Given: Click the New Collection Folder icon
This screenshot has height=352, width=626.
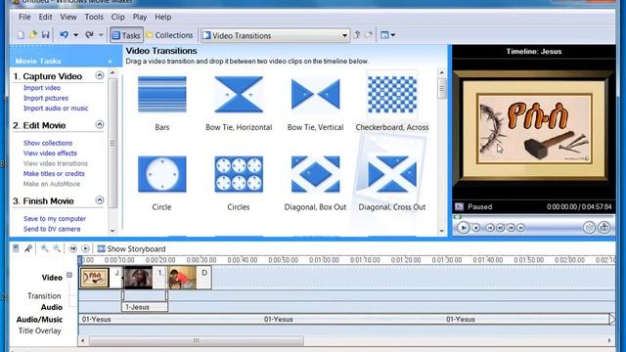Looking at the screenshot, I should coord(369,35).
